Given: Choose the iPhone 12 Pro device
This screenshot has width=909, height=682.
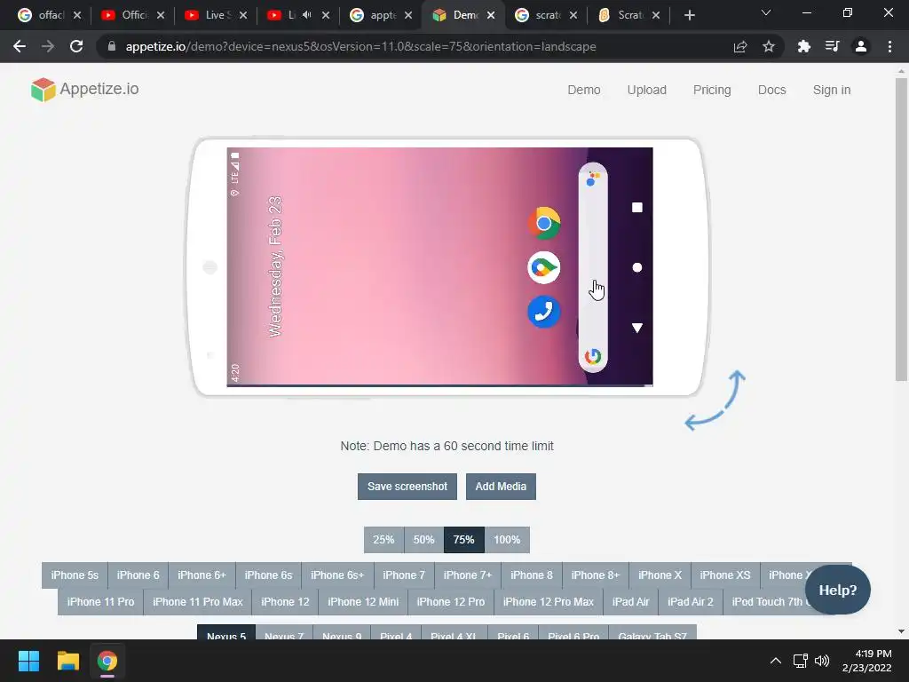Looking at the screenshot, I should (x=450, y=602).
